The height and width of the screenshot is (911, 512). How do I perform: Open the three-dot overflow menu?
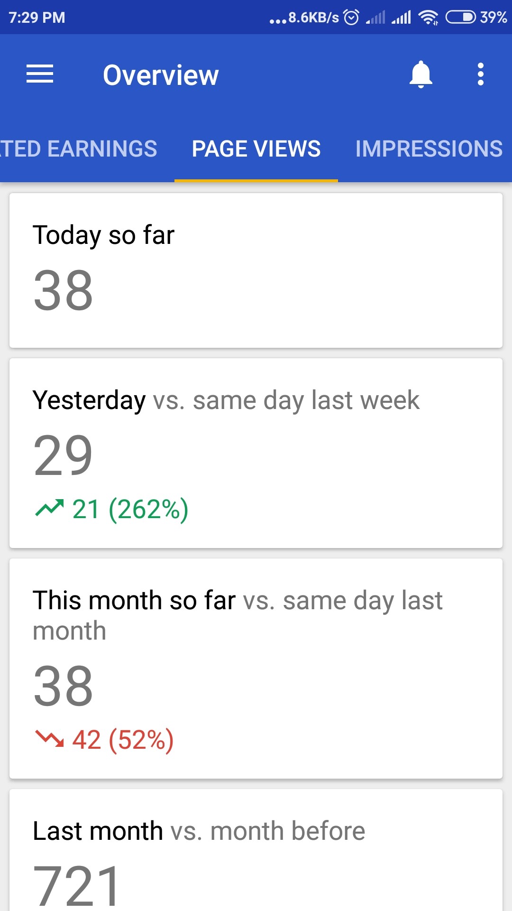pos(481,74)
